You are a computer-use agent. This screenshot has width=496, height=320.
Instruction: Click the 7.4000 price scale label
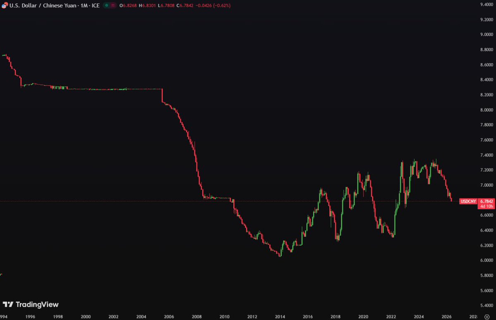coord(486,155)
